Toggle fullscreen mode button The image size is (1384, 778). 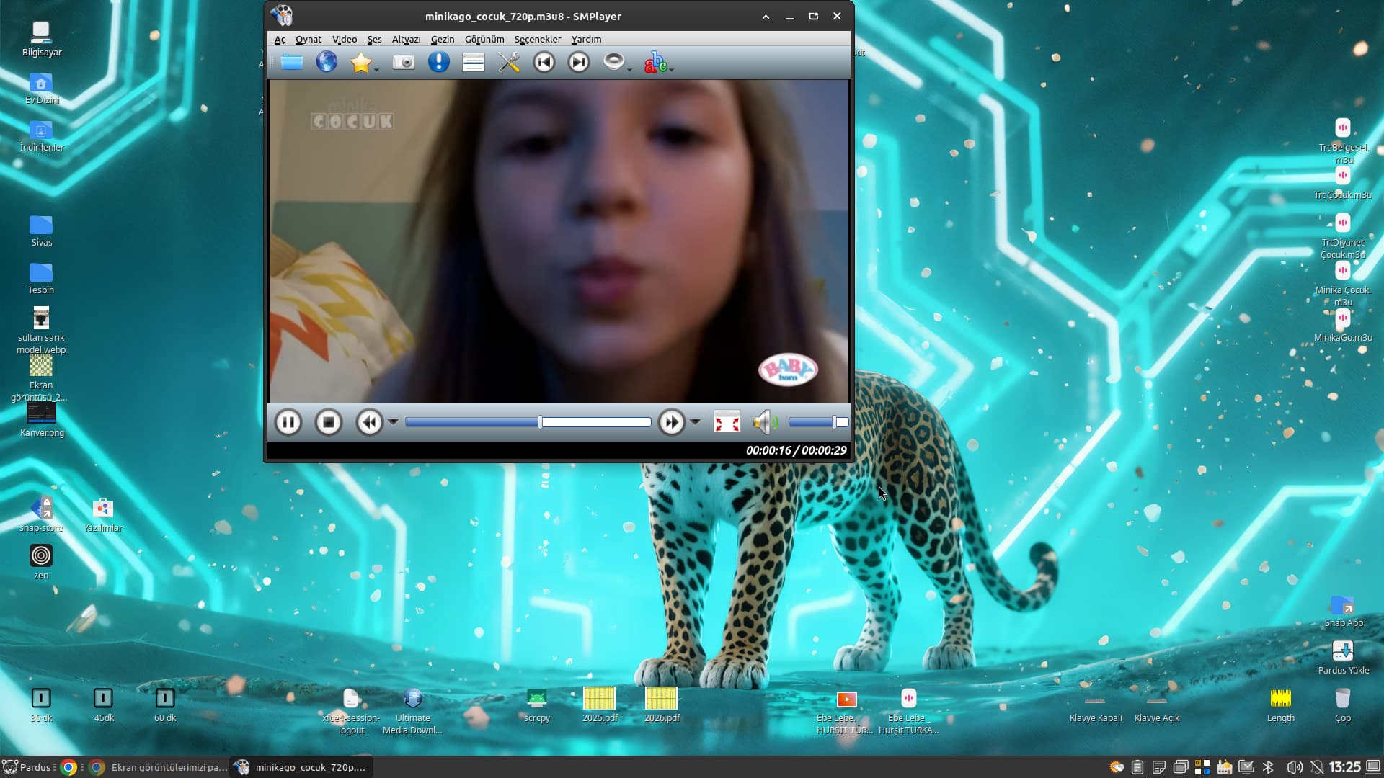coord(727,422)
